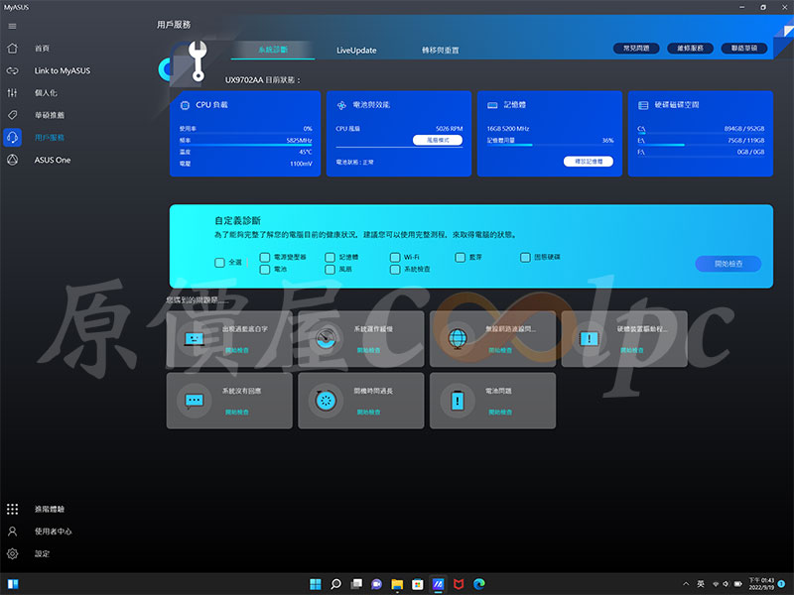Open 個人化 customization in the sidebar

click(x=46, y=93)
